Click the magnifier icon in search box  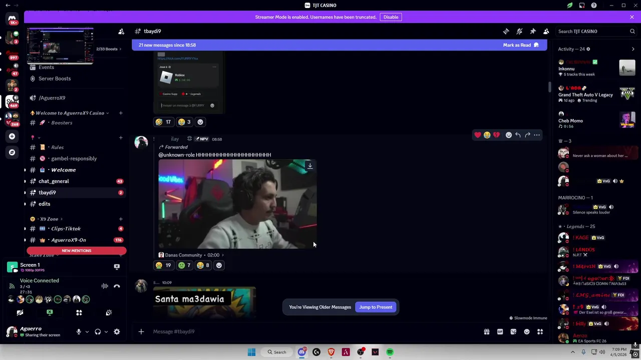632,31
